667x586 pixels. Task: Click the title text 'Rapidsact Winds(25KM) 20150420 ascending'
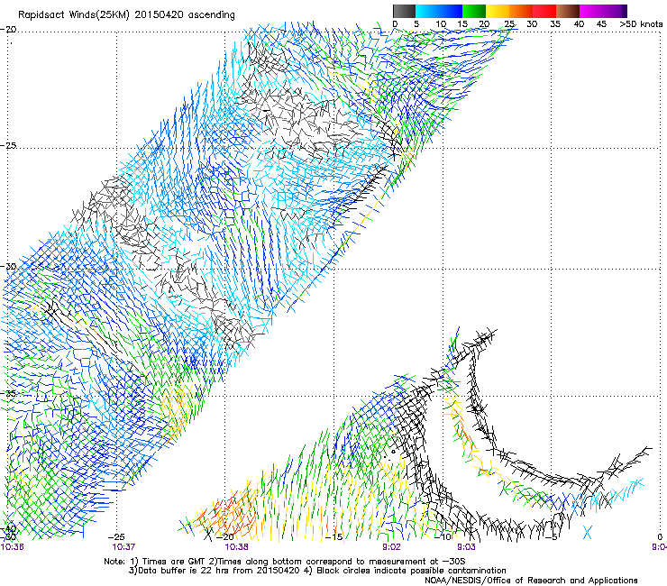(126, 15)
